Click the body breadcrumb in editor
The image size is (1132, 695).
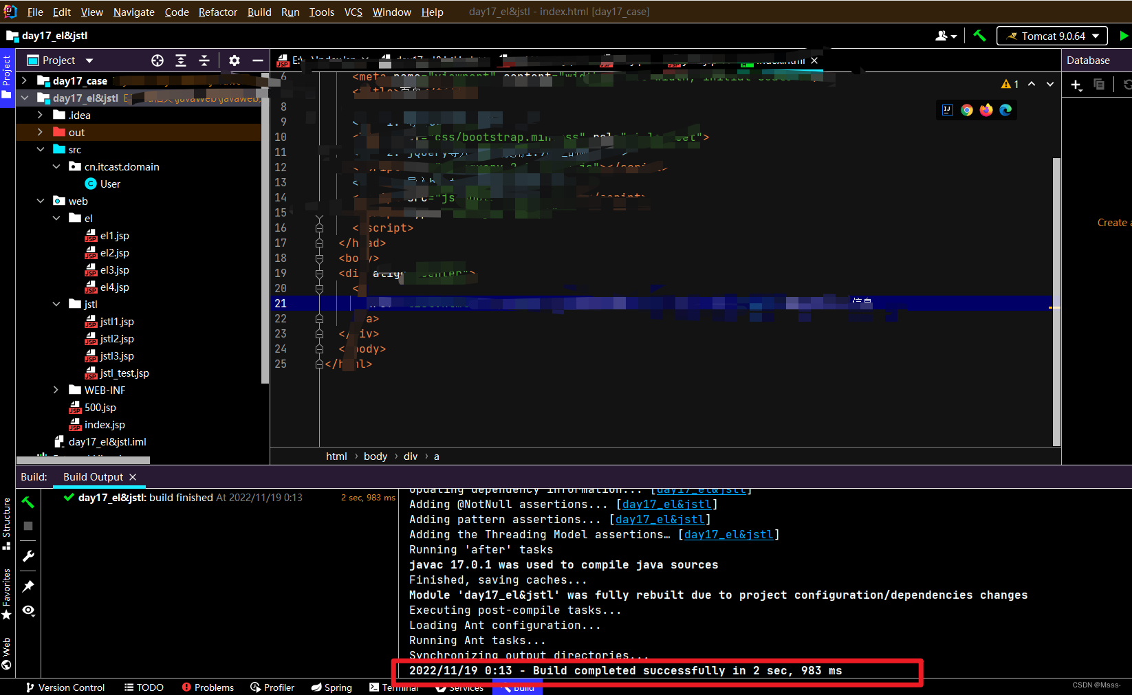375,456
